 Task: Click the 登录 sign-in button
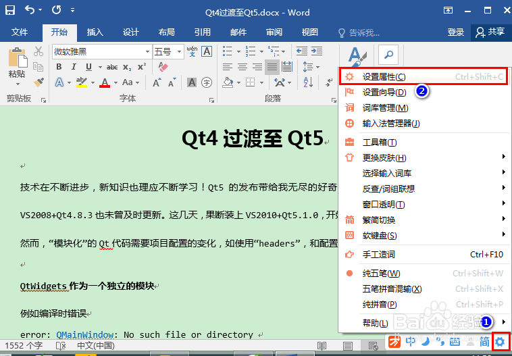pyautogui.click(x=455, y=32)
